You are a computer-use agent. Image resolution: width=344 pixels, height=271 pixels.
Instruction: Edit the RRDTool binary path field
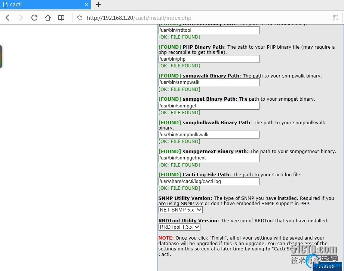click(209, 30)
